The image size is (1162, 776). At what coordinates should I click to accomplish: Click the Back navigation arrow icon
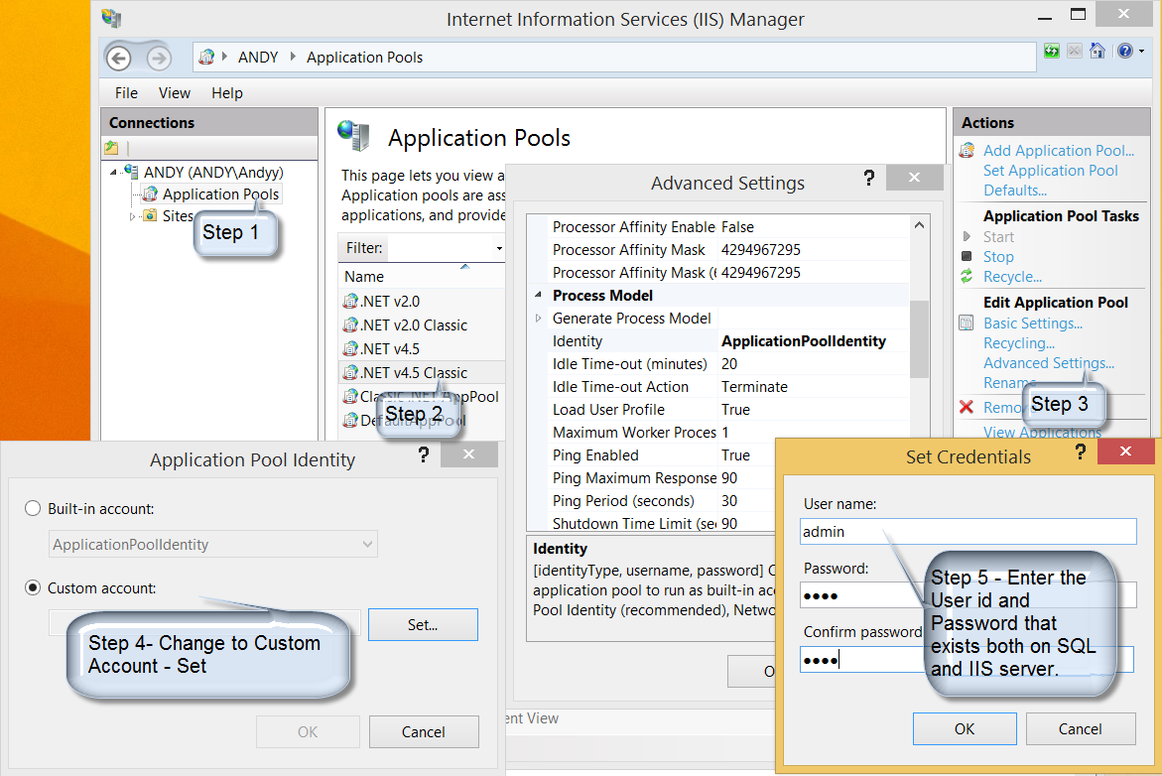[x=119, y=58]
